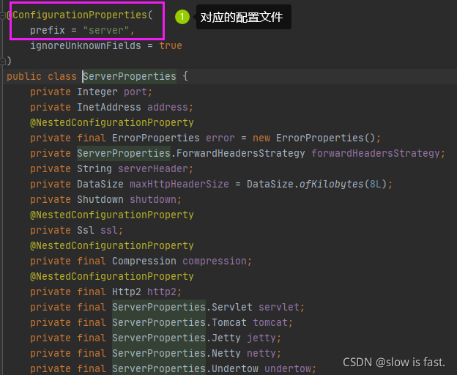The image size is (457, 375).
Task: Click the Shutdown type name
Action: pos(100,200)
